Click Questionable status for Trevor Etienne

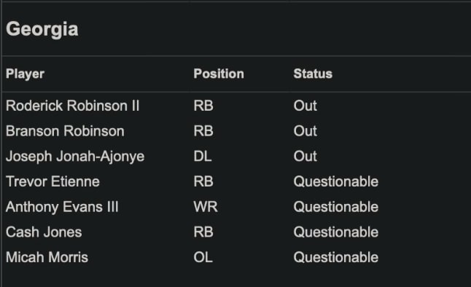point(336,181)
